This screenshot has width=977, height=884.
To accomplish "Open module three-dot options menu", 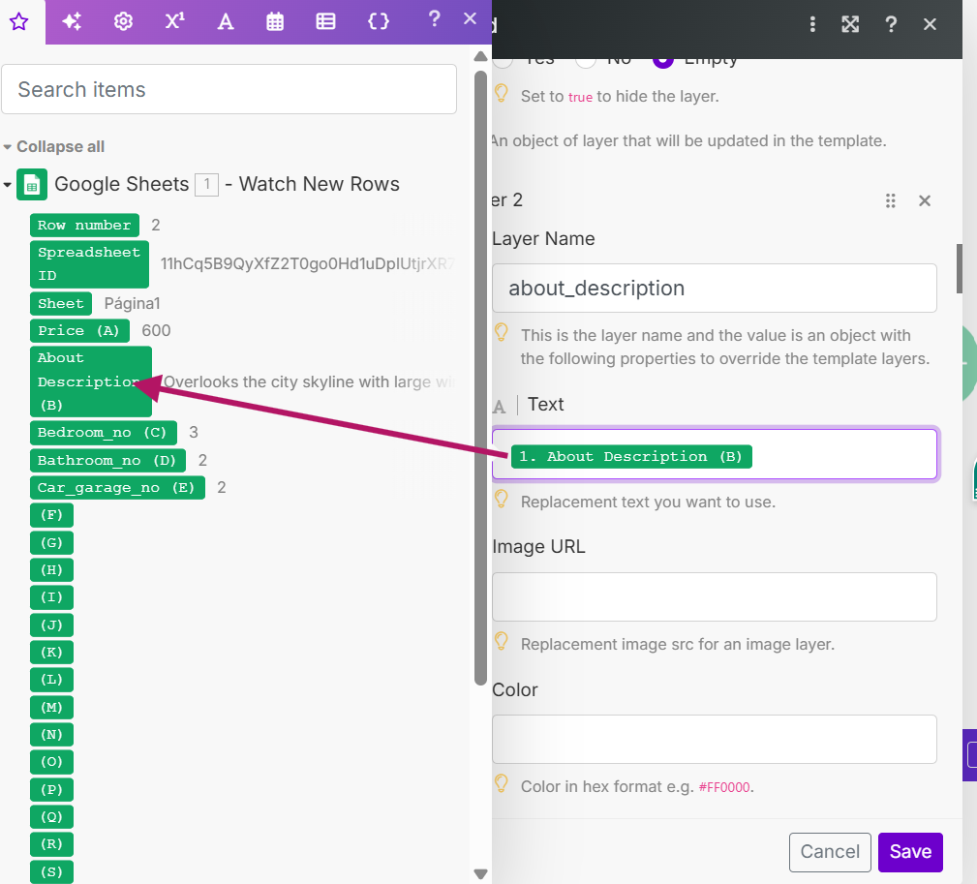I will [x=812, y=24].
